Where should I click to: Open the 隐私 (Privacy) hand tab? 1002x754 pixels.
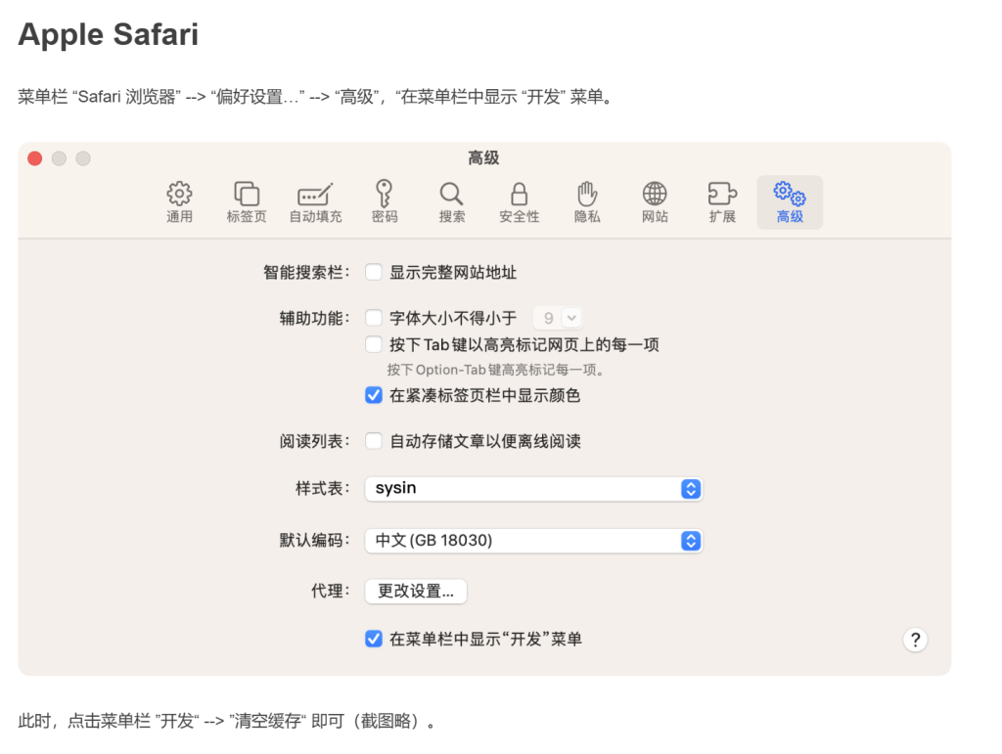coord(587,201)
